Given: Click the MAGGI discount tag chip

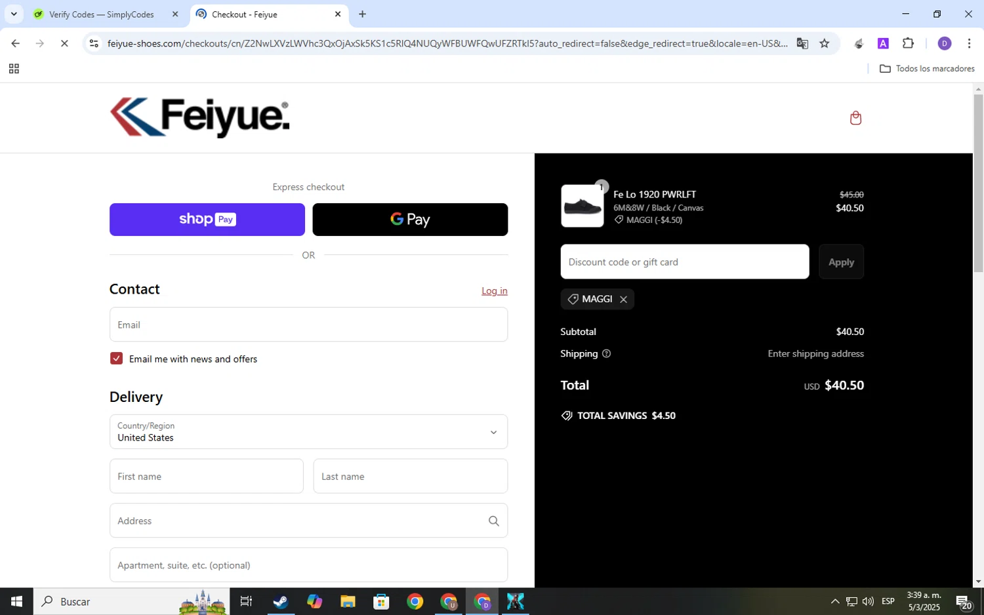Looking at the screenshot, I should pos(597,299).
